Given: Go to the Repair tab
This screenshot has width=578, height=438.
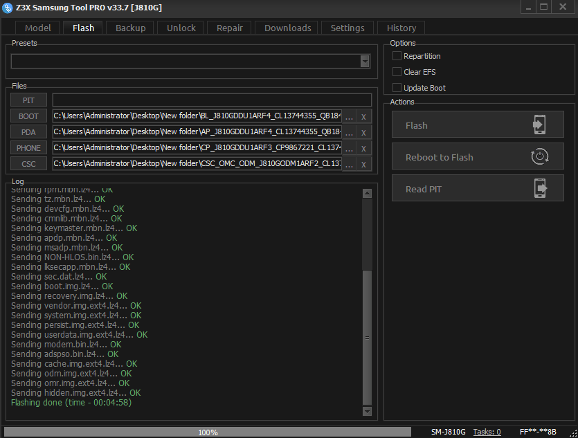Looking at the screenshot, I should click(229, 28).
